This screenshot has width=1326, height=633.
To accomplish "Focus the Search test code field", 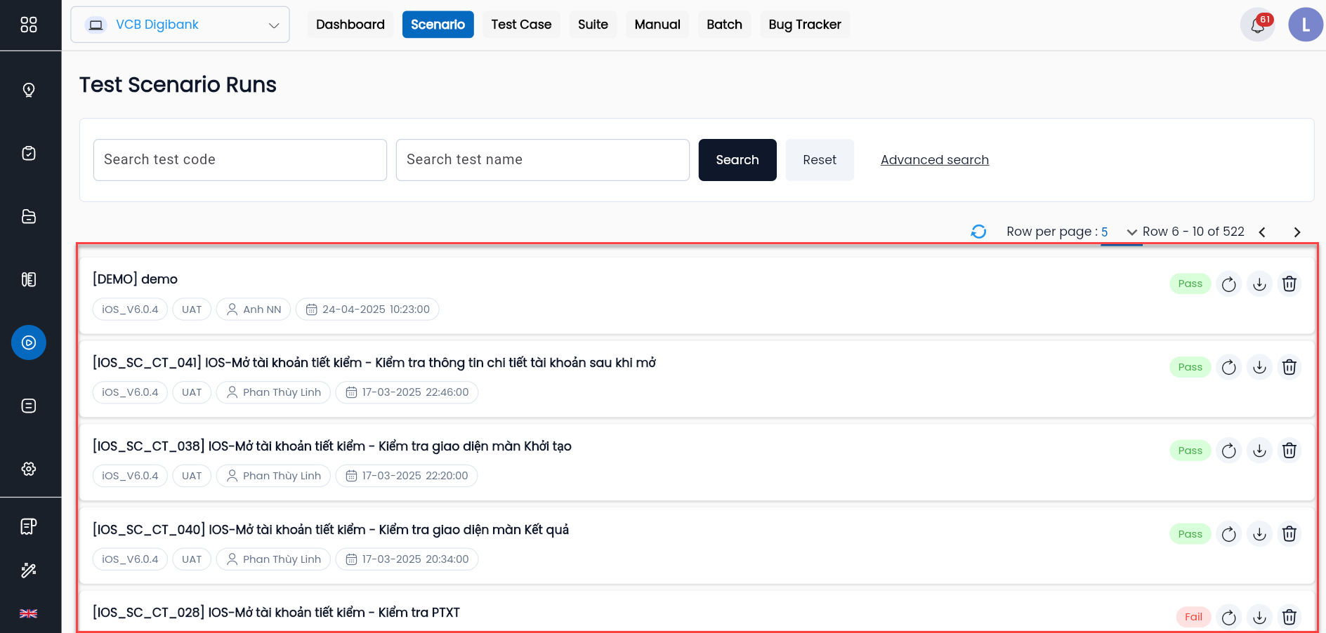I will [x=240, y=160].
